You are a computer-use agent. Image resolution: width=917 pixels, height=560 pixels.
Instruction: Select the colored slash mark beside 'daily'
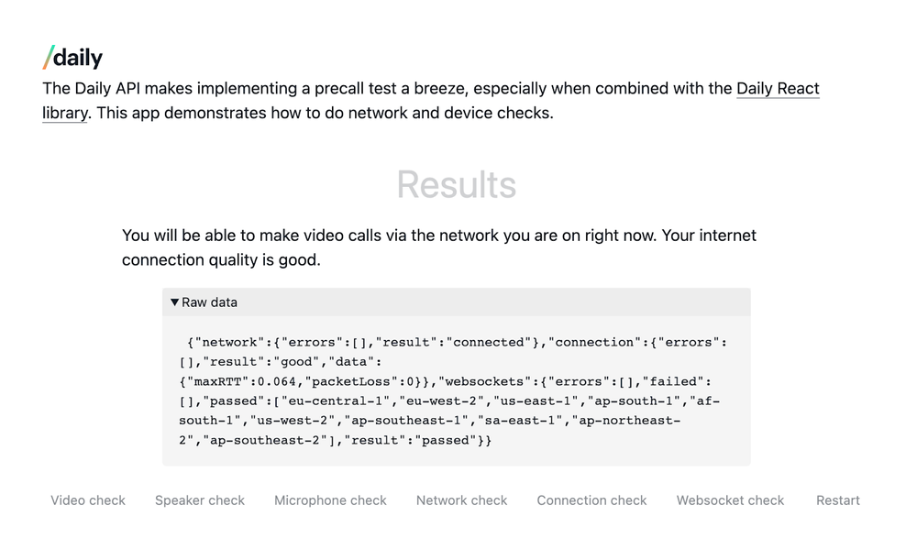[50, 57]
